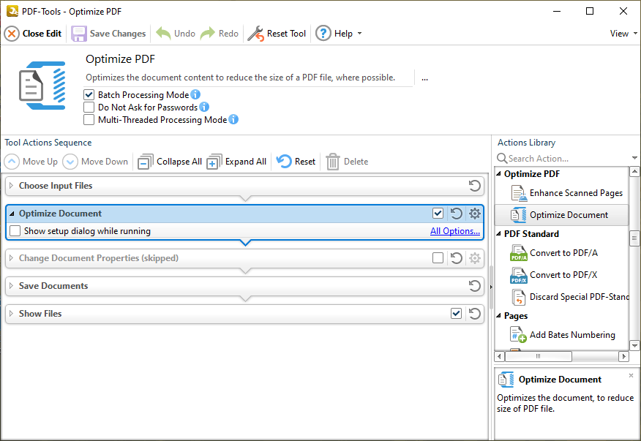Screen dimensions: 641x441
Task: Click the Batch Processing Mode info icon
Action: tap(195, 94)
